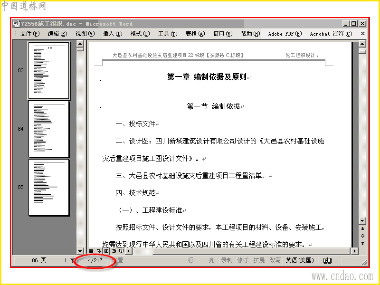This screenshot has width=380, height=285.
Task: Expand the Adobe PDF(B) menu
Action: pyautogui.click(x=285, y=34)
